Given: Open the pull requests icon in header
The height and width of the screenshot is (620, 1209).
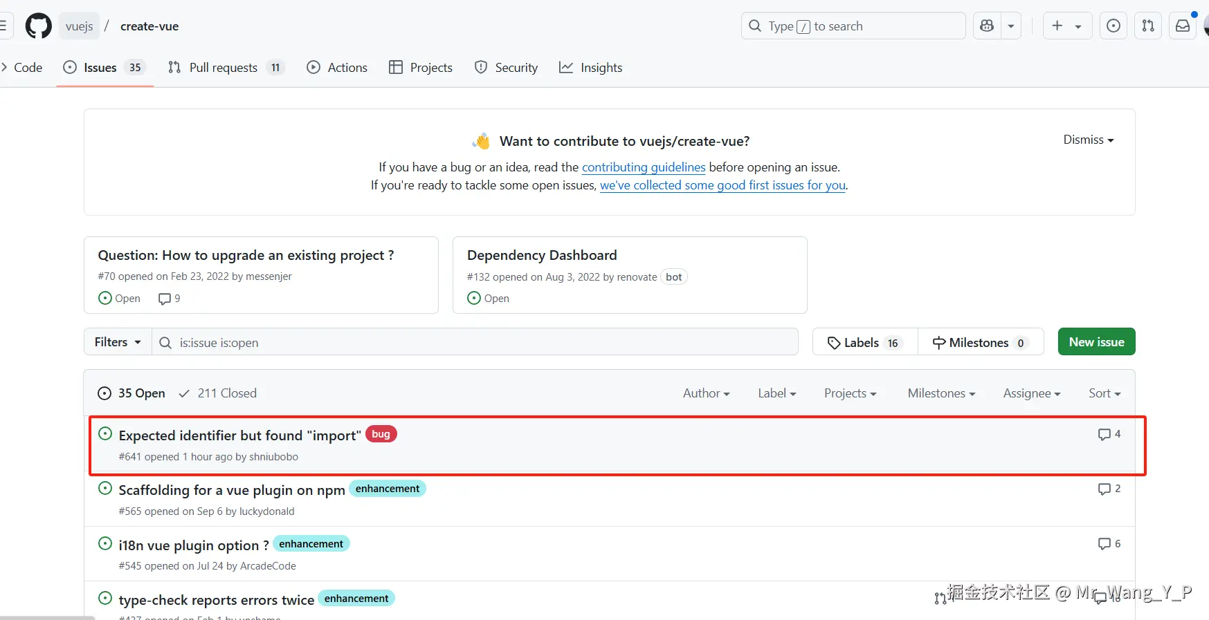Looking at the screenshot, I should (1148, 26).
